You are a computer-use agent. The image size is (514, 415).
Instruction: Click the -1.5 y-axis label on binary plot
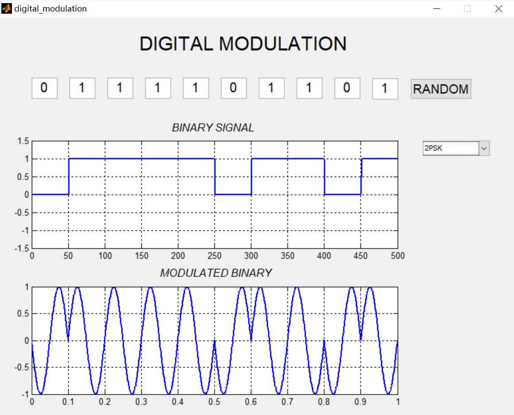click(x=22, y=248)
